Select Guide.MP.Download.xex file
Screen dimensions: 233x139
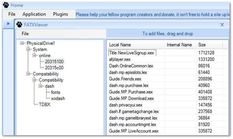[x=131, y=99]
